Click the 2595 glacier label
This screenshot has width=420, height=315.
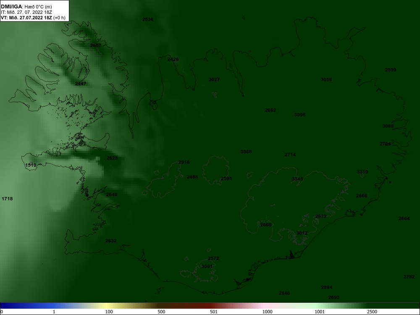(x=226, y=178)
